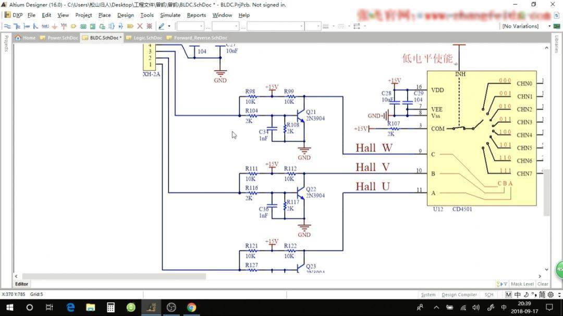Select the Place Wire tool
This screenshot has width=563, height=316.
[7, 26]
